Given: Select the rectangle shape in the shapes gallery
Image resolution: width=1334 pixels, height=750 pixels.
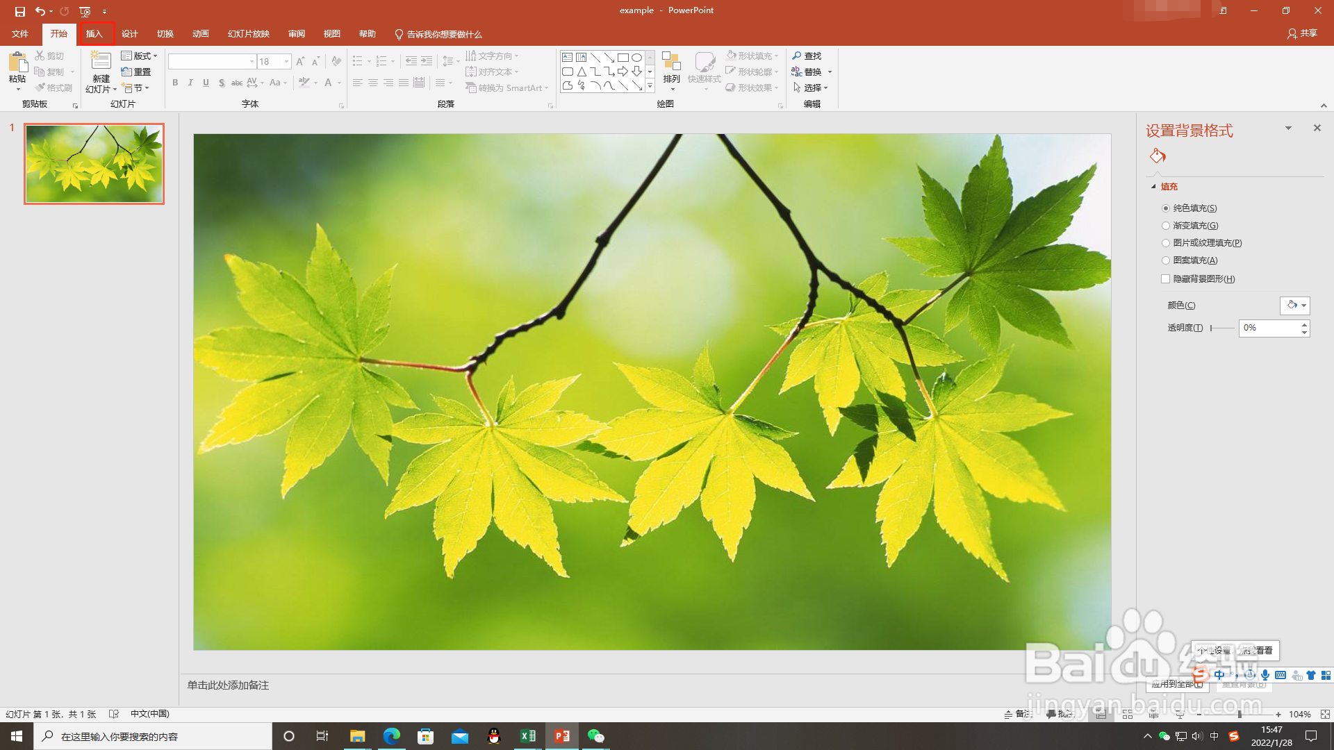Looking at the screenshot, I should click(x=623, y=58).
